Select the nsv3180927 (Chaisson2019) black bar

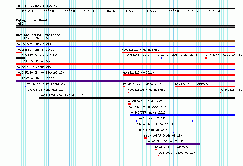tap(20, 58)
